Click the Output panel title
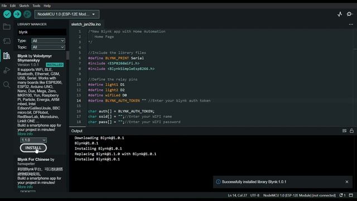The image size is (357, 201). pos(77,131)
